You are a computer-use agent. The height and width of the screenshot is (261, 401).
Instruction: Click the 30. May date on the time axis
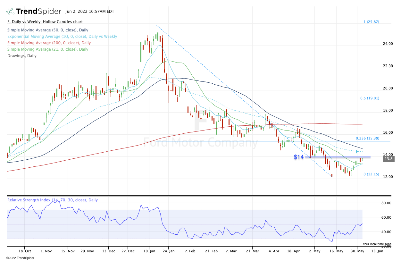[x=356, y=250]
